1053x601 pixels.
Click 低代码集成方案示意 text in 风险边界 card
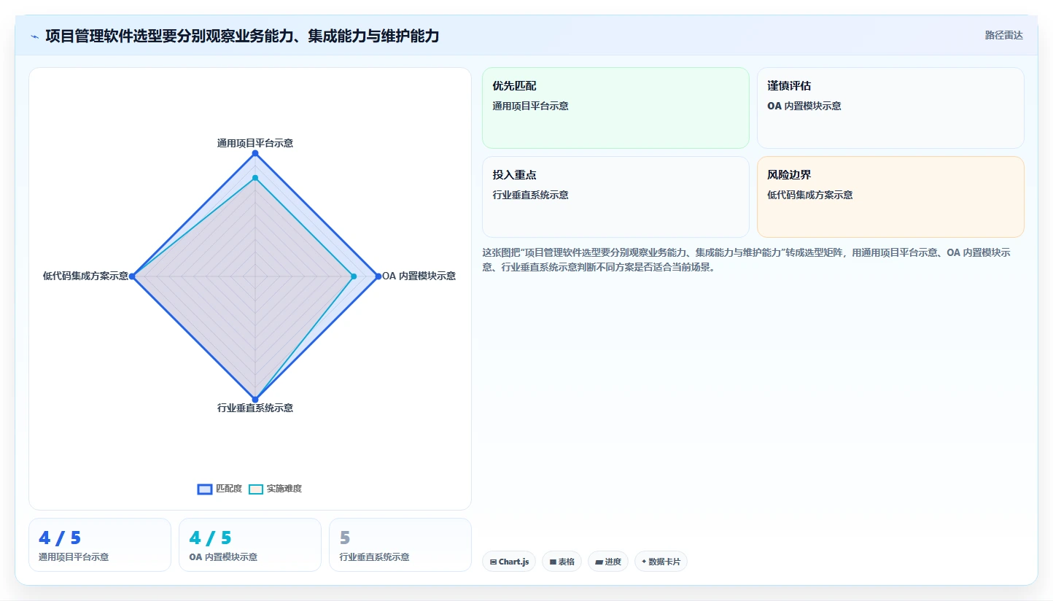click(x=810, y=195)
